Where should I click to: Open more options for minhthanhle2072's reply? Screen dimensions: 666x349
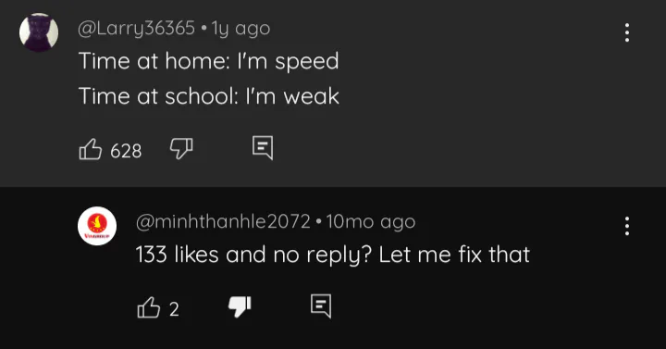point(627,226)
